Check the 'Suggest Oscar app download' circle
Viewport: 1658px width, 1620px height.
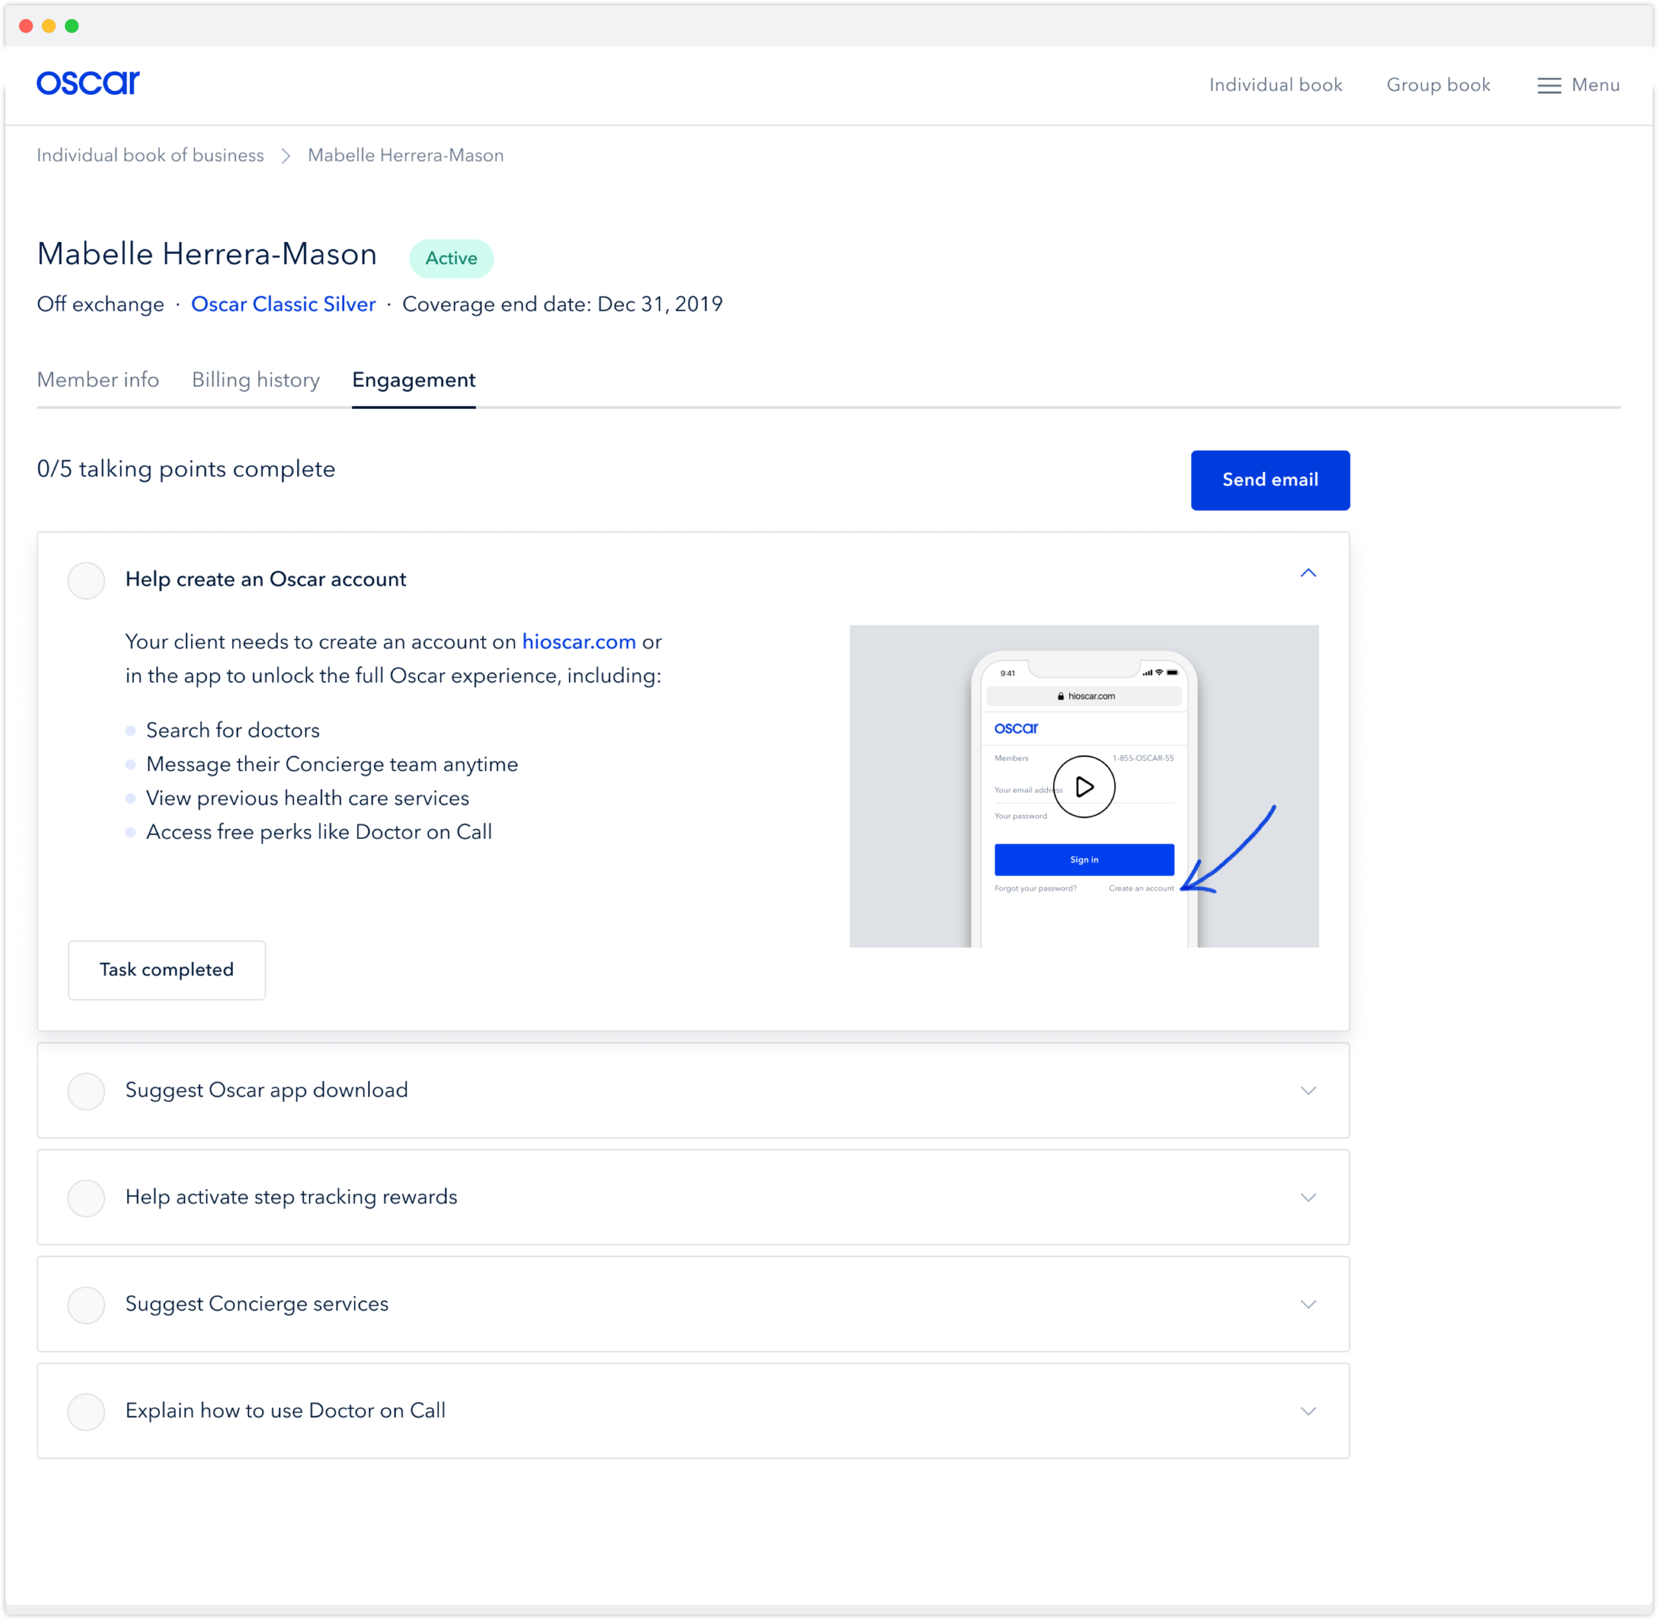tap(86, 1091)
